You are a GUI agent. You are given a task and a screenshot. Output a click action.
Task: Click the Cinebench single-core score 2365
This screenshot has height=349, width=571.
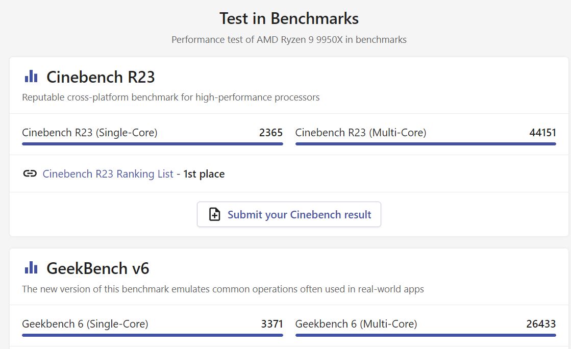click(270, 133)
